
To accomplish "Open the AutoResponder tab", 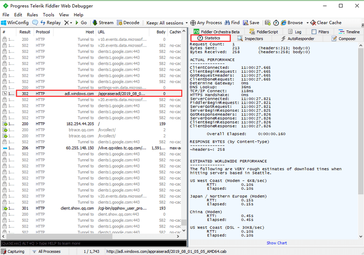I will (x=297, y=39).
